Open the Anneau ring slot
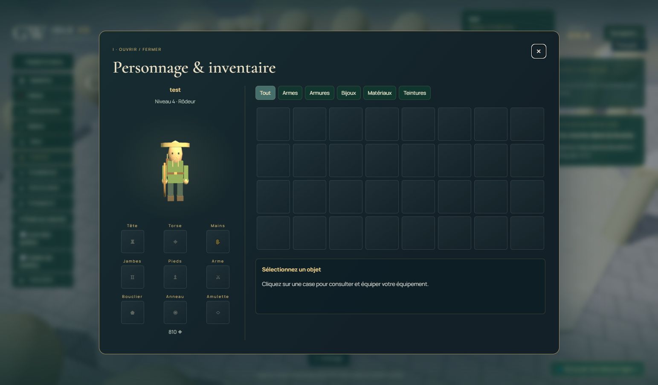658x385 pixels. click(x=175, y=312)
